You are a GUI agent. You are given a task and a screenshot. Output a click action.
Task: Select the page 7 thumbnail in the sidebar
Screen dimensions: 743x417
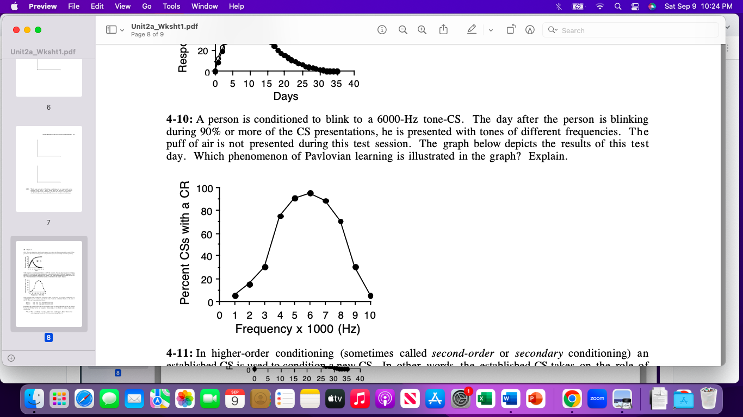tap(48, 168)
